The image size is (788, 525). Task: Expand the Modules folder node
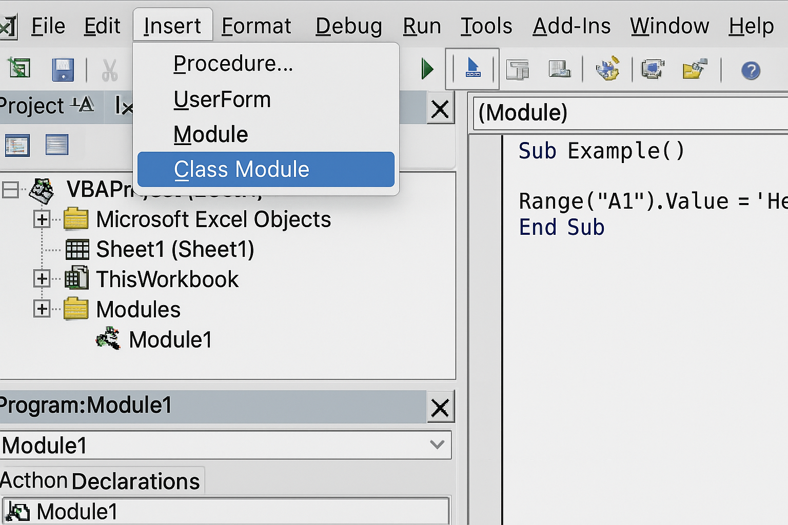coord(42,309)
